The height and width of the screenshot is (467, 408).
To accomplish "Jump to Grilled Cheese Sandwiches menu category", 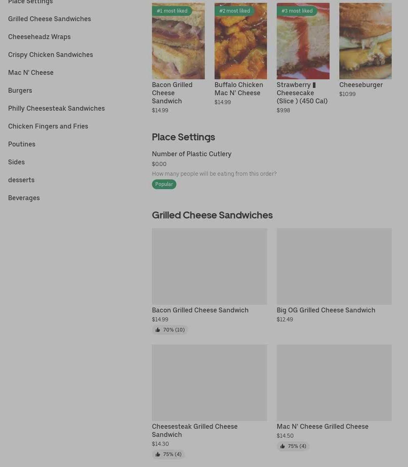I will [50, 19].
